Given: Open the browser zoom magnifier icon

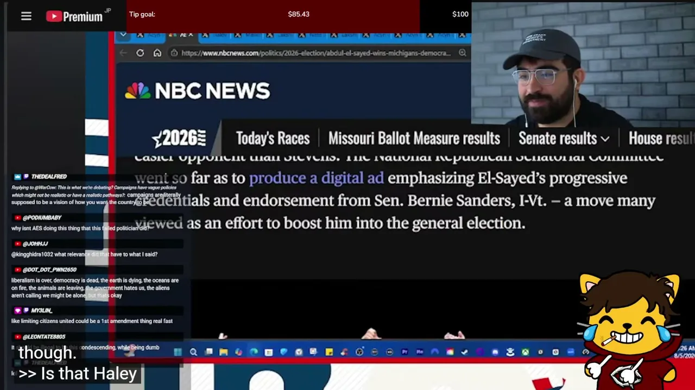Looking at the screenshot, I should (462, 53).
